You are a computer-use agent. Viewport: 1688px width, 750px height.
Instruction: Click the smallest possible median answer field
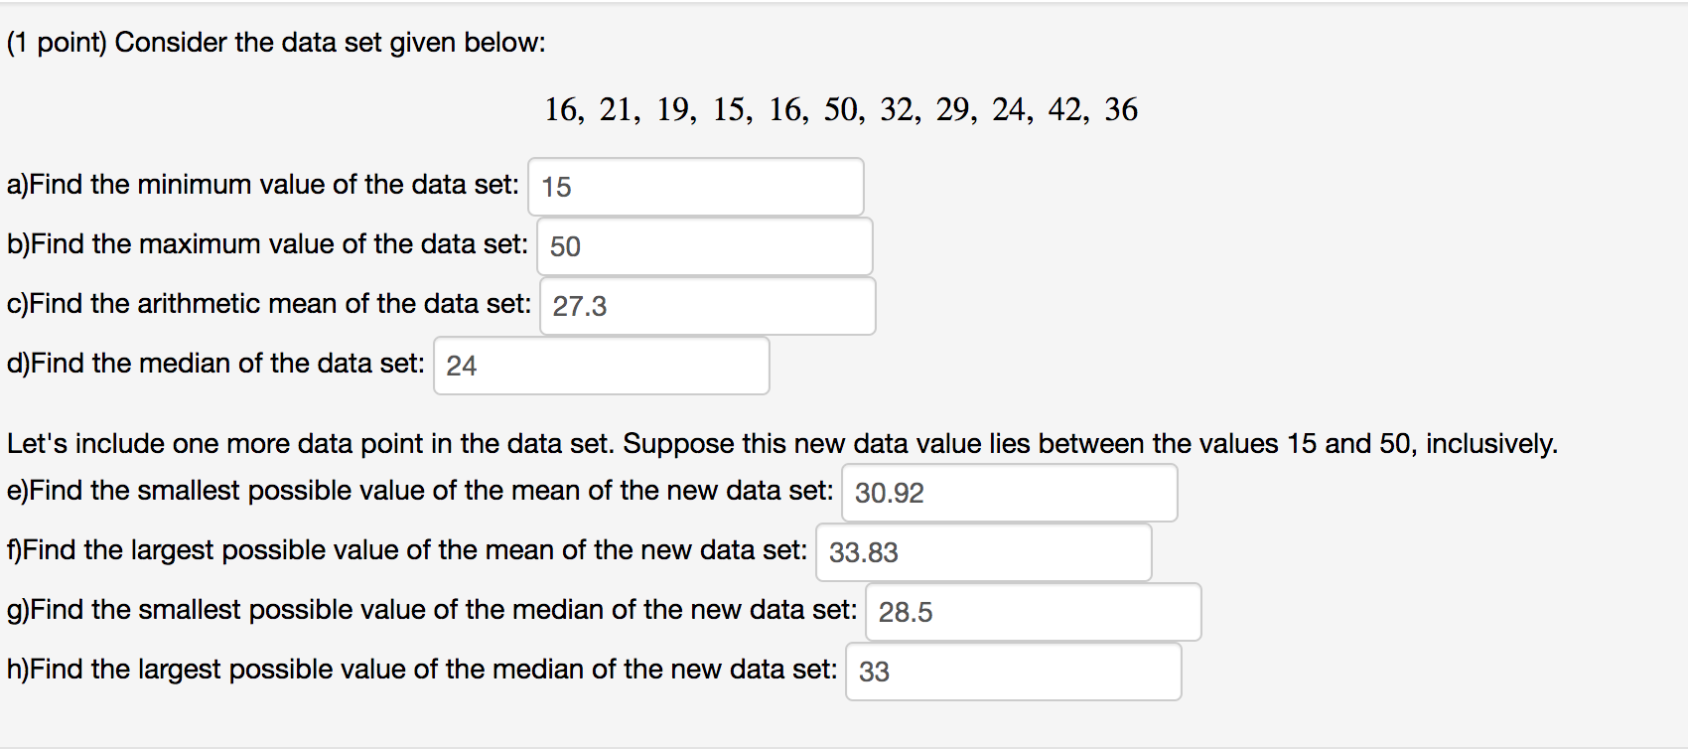pos(1034,612)
